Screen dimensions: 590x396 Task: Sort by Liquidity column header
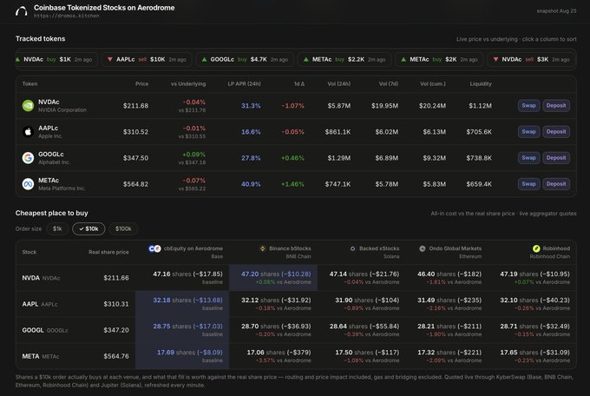click(481, 84)
